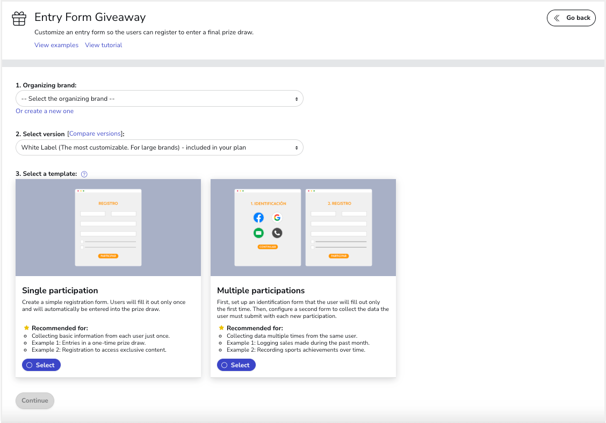The image size is (606, 423).
Task: Click the yellow star in Single participation card
Action: click(x=26, y=328)
